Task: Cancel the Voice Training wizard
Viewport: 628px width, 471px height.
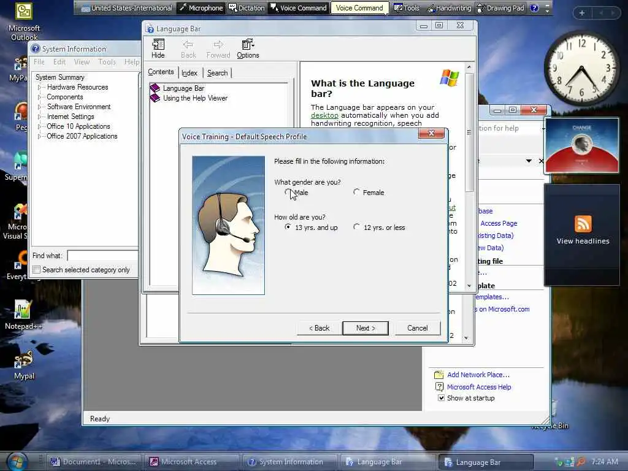Action: [417, 328]
